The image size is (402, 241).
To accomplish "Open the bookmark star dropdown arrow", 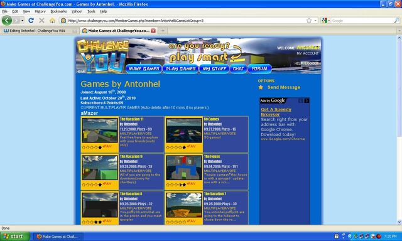I will 315,21.
